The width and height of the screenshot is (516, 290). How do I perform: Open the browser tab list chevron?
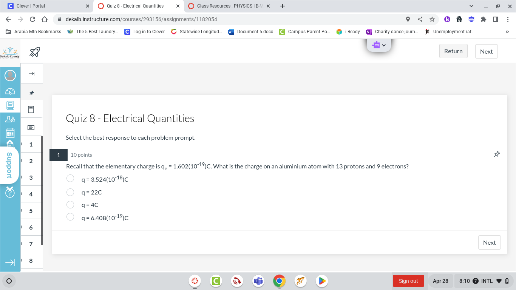click(x=471, y=6)
